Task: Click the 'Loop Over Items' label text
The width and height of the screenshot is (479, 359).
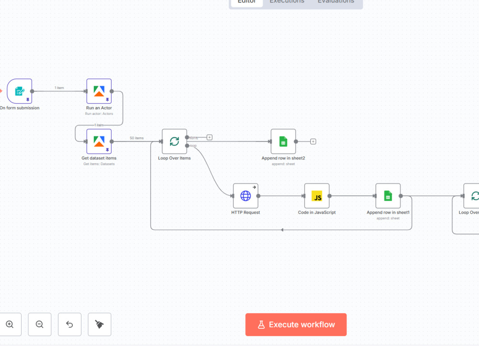Action: point(174,158)
